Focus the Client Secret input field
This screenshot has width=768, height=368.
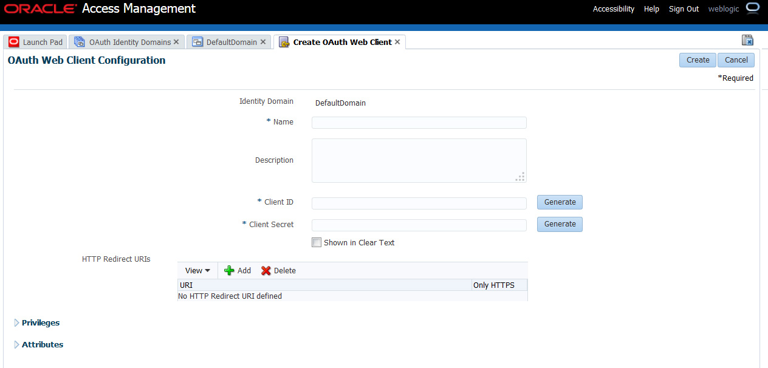click(419, 225)
